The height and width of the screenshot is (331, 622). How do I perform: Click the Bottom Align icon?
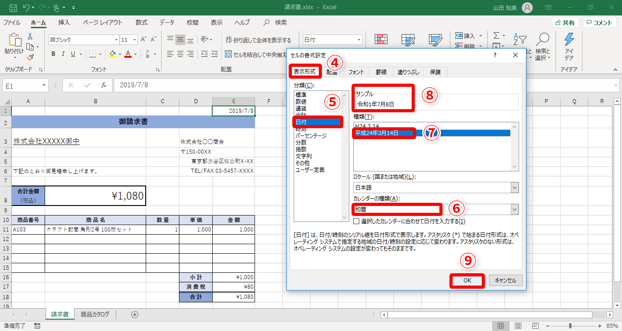coord(190,40)
